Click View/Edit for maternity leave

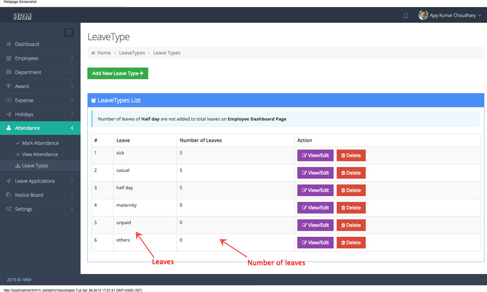click(x=315, y=208)
